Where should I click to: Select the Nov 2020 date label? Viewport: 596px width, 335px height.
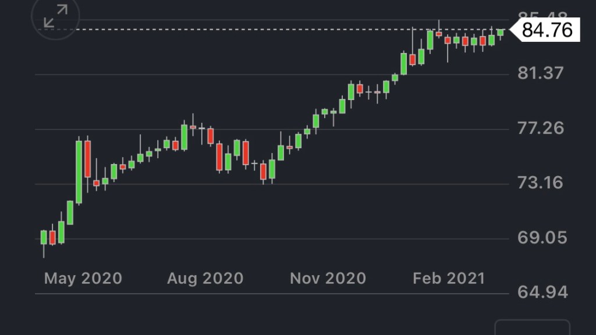click(x=328, y=279)
